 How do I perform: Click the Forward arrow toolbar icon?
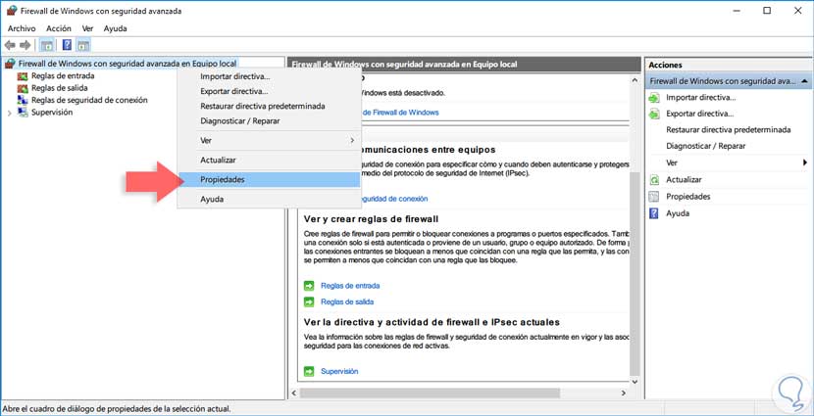click(x=25, y=46)
